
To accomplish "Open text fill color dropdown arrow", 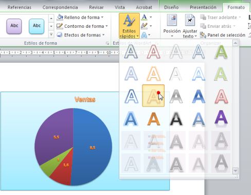I will pyautogui.click(x=151, y=17).
